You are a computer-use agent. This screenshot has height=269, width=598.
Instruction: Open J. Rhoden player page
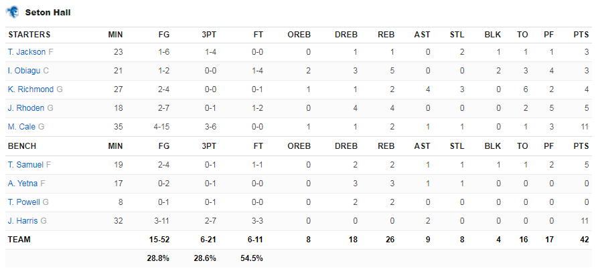pyautogui.click(x=26, y=108)
